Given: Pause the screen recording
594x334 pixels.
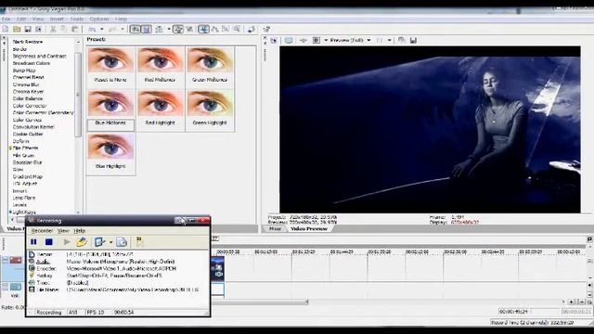Looking at the screenshot, I should point(33,242).
